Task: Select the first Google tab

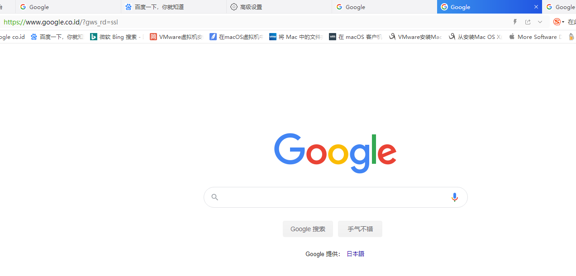Action: click(68, 7)
